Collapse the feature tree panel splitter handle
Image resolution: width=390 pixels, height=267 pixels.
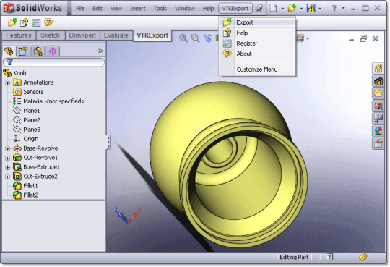(x=108, y=142)
